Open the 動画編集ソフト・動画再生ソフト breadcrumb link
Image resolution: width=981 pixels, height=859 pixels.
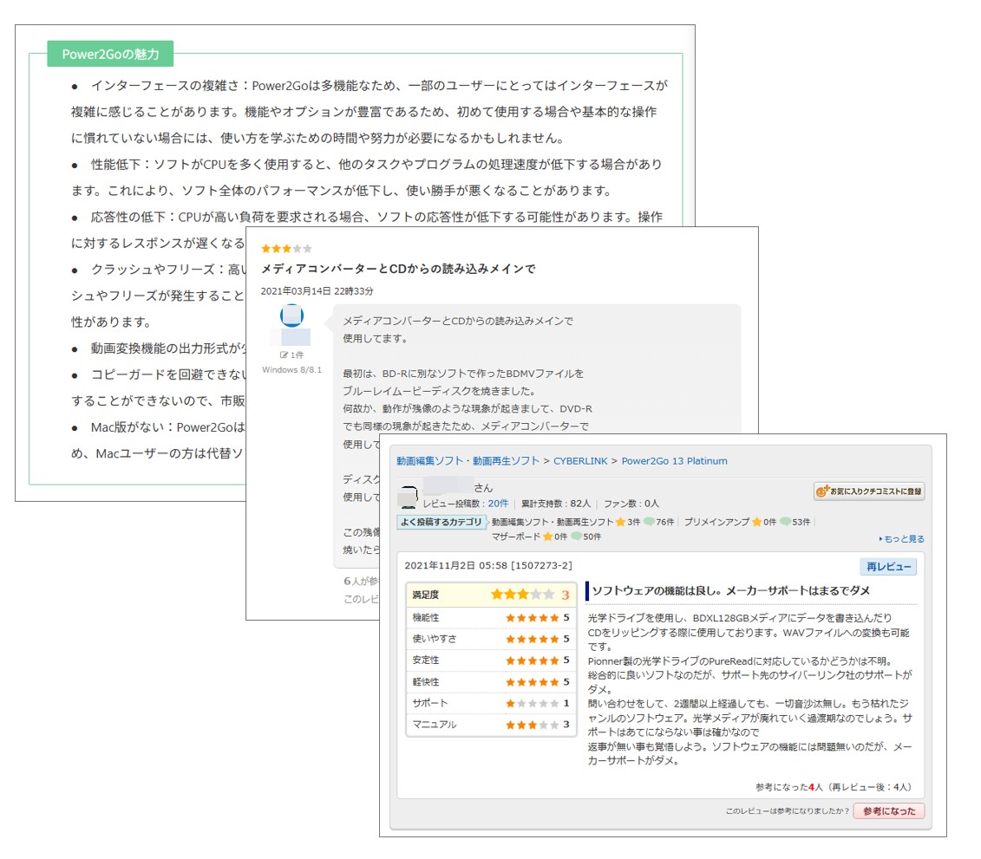point(468,461)
